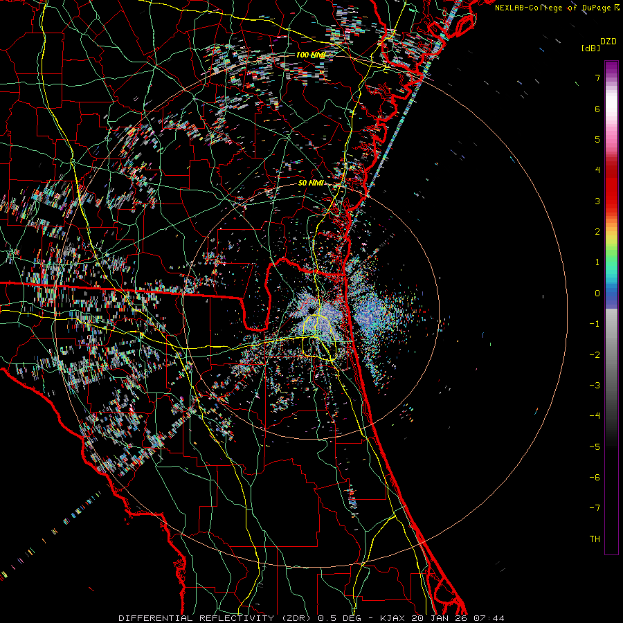
Task: Click the [dB] unit label
Action: point(590,48)
